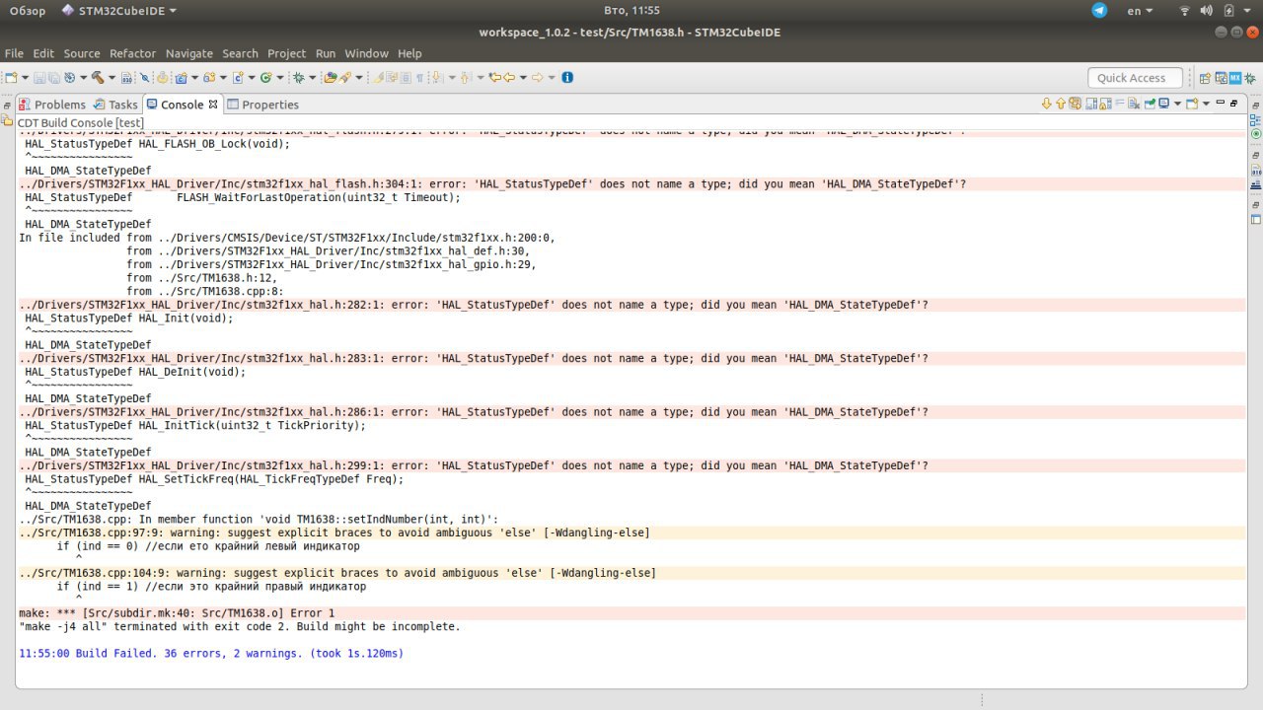Click the New C source file icon
1263x710 pixels.
238,78
